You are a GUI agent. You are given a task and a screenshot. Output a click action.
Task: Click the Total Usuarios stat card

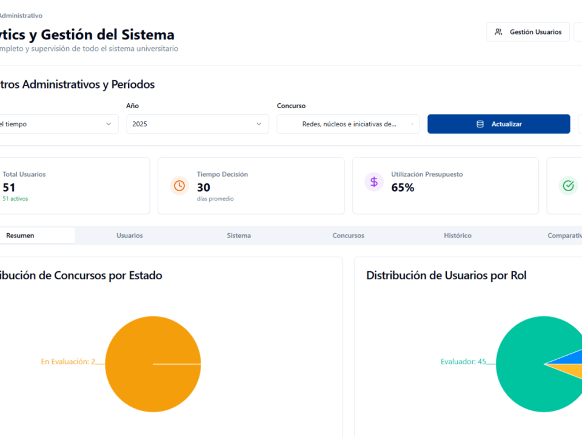pyautogui.click(x=73, y=186)
